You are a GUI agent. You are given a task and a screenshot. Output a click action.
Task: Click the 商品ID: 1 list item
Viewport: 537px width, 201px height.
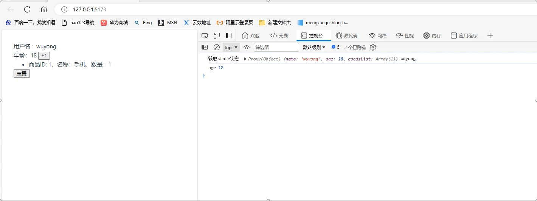point(70,65)
